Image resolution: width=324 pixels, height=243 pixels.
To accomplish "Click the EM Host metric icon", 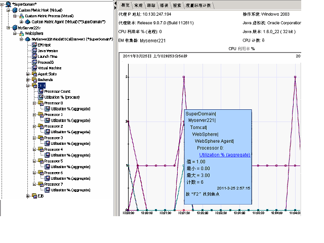I will [x=34, y=45].
